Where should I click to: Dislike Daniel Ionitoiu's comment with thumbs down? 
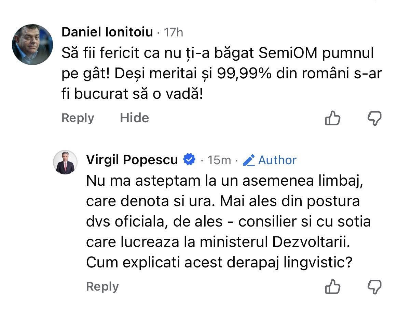click(x=374, y=119)
